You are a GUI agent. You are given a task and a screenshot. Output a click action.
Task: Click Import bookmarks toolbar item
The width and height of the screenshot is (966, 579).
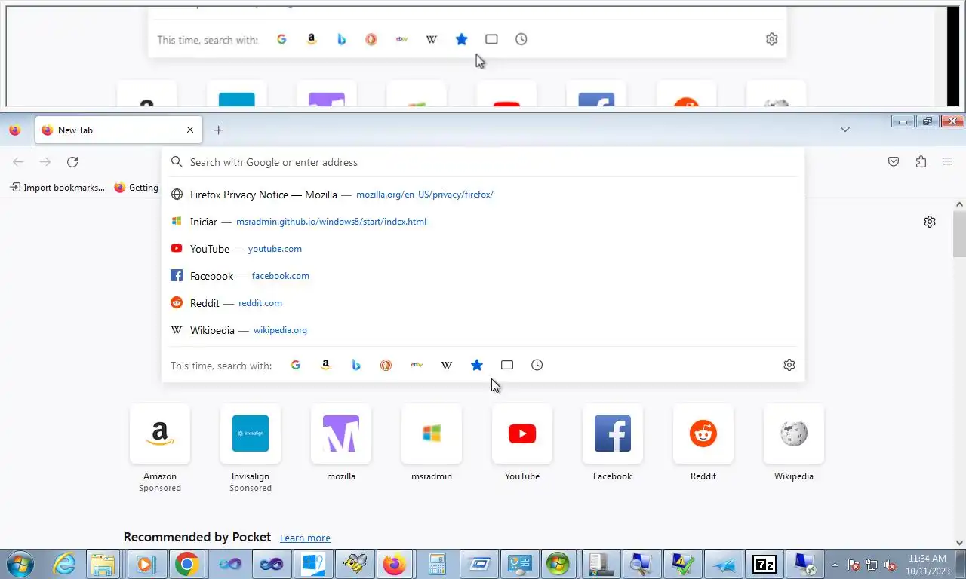click(57, 188)
